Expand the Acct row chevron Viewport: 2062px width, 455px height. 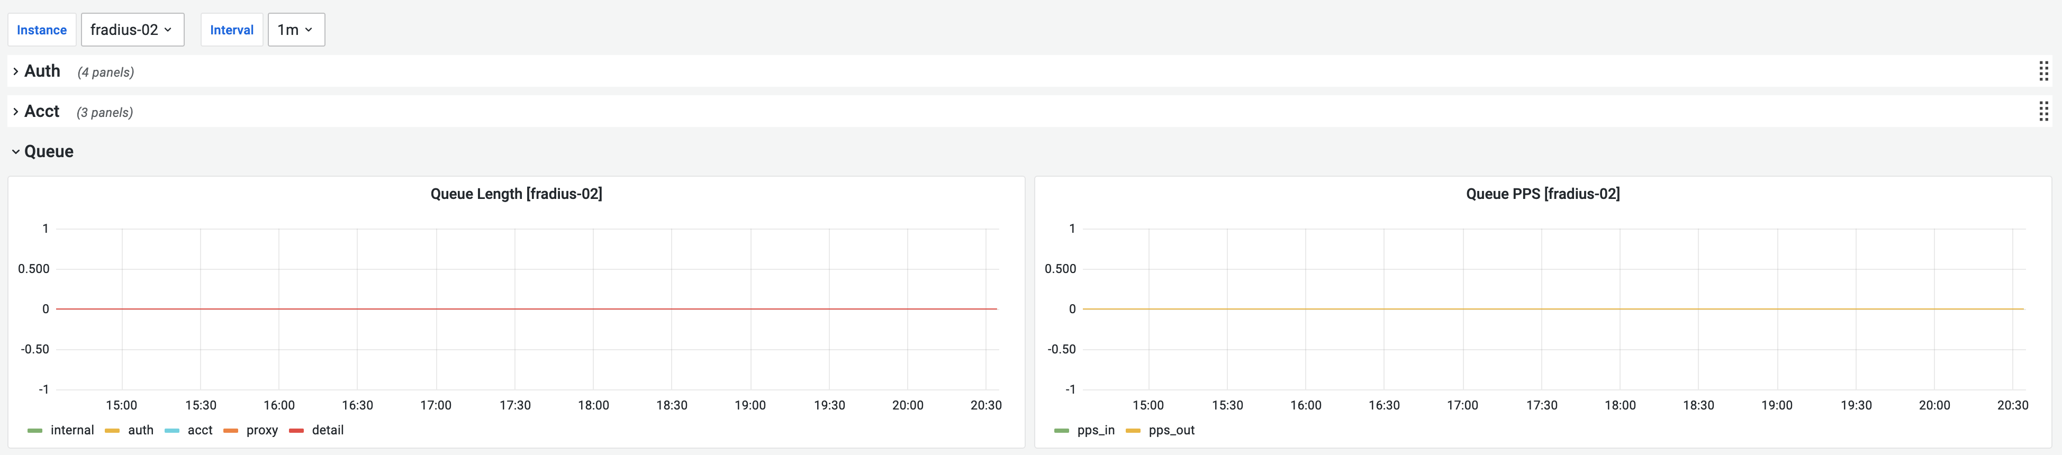(15, 111)
